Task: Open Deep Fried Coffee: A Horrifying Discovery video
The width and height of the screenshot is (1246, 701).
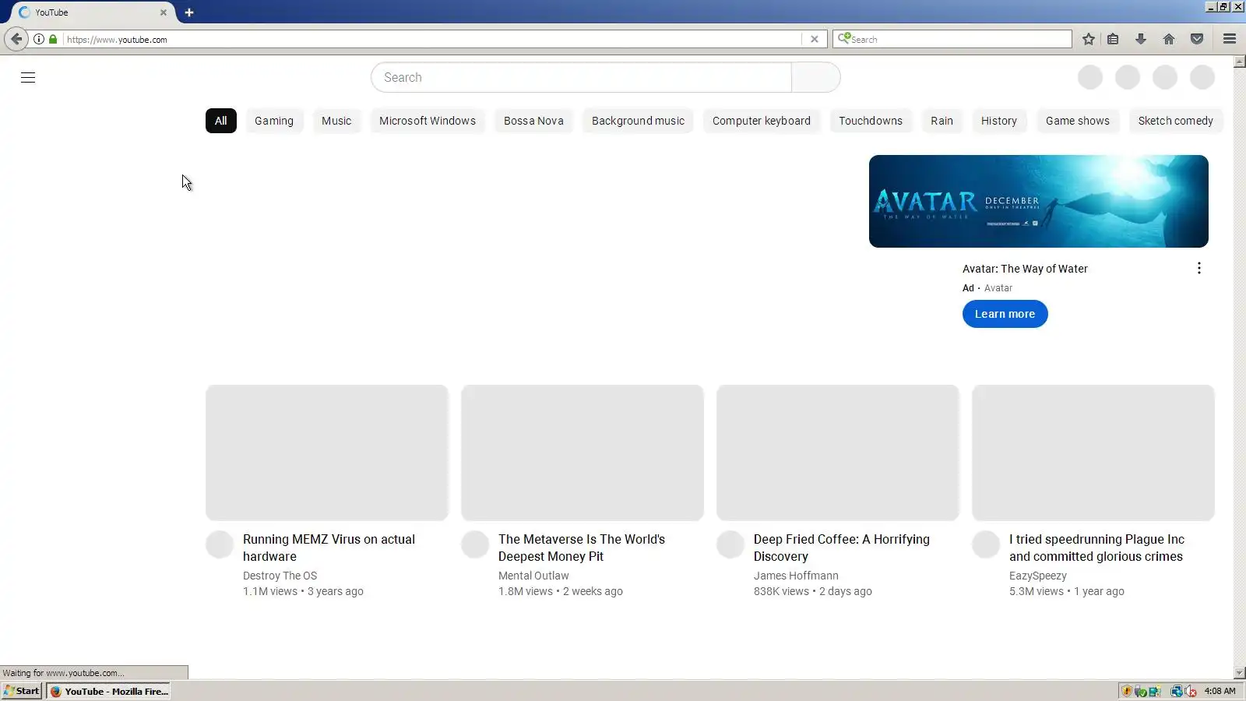Action: pos(842,548)
